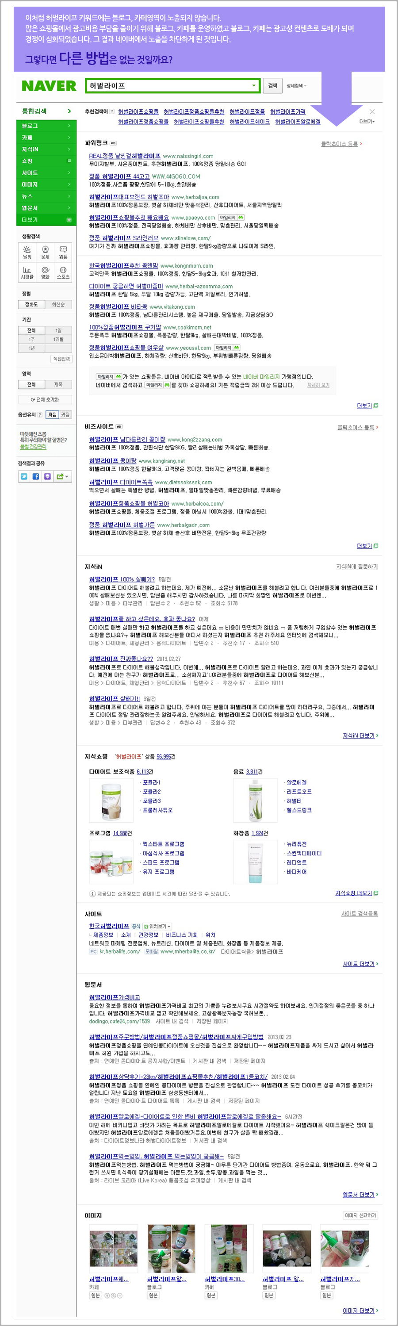The image size is (398, 1326).
Task: Click the 추천검색어 help question mark
Action: [112, 112]
